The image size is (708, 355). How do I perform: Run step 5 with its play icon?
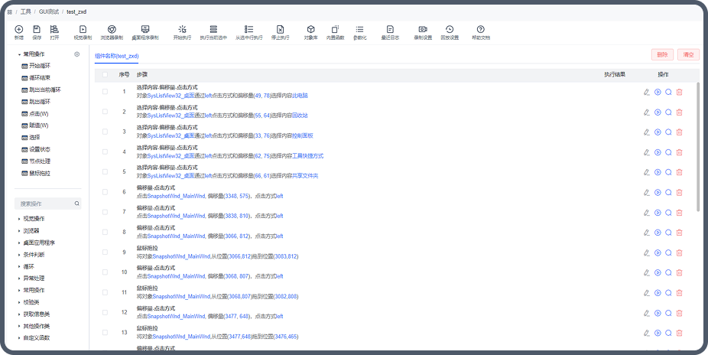pyautogui.click(x=657, y=171)
